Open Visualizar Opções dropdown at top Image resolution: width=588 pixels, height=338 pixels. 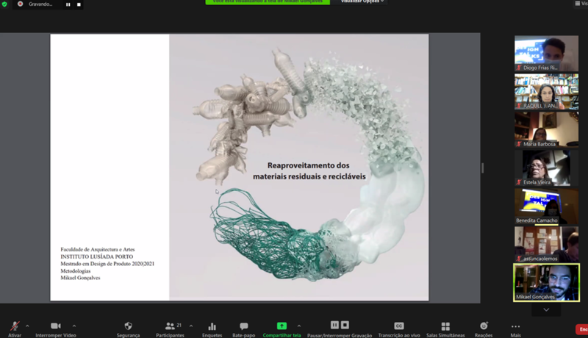pyautogui.click(x=362, y=1)
